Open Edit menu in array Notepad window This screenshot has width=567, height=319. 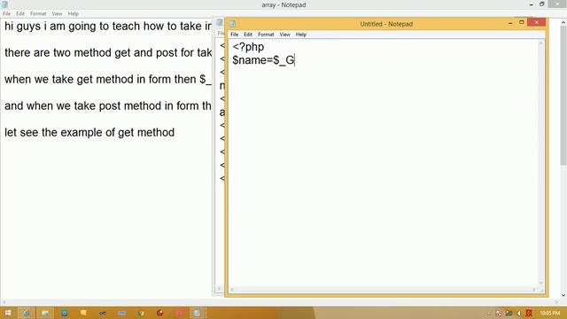[19, 14]
